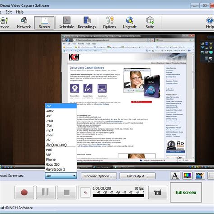Pause the recording
The image size is (214, 214).
[46, 192]
